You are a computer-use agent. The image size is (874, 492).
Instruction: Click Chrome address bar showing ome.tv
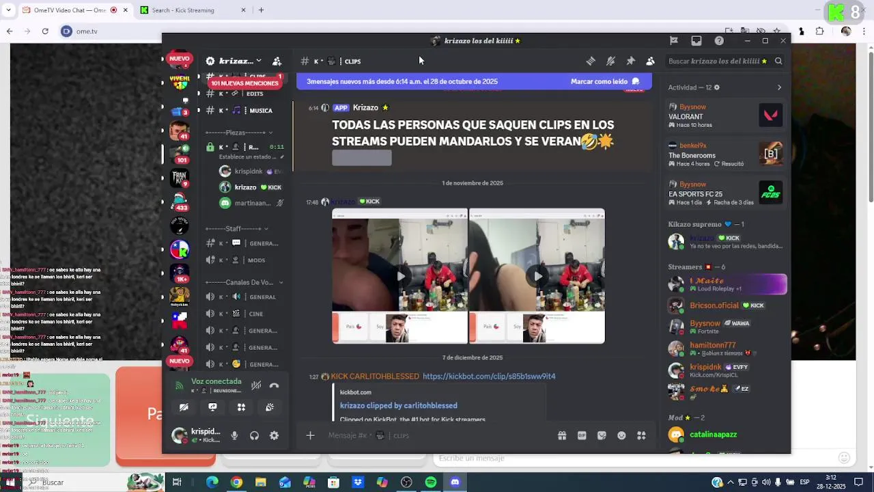click(x=382, y=31)
